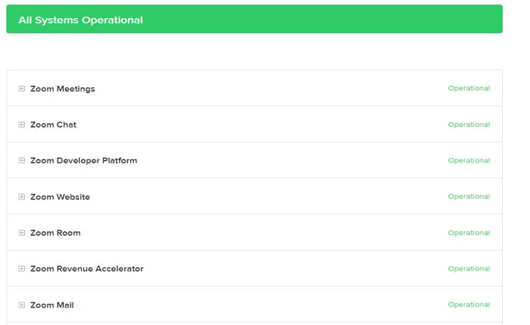
Task: Click Operational status for Zoom Room
Action: (469, 233)
